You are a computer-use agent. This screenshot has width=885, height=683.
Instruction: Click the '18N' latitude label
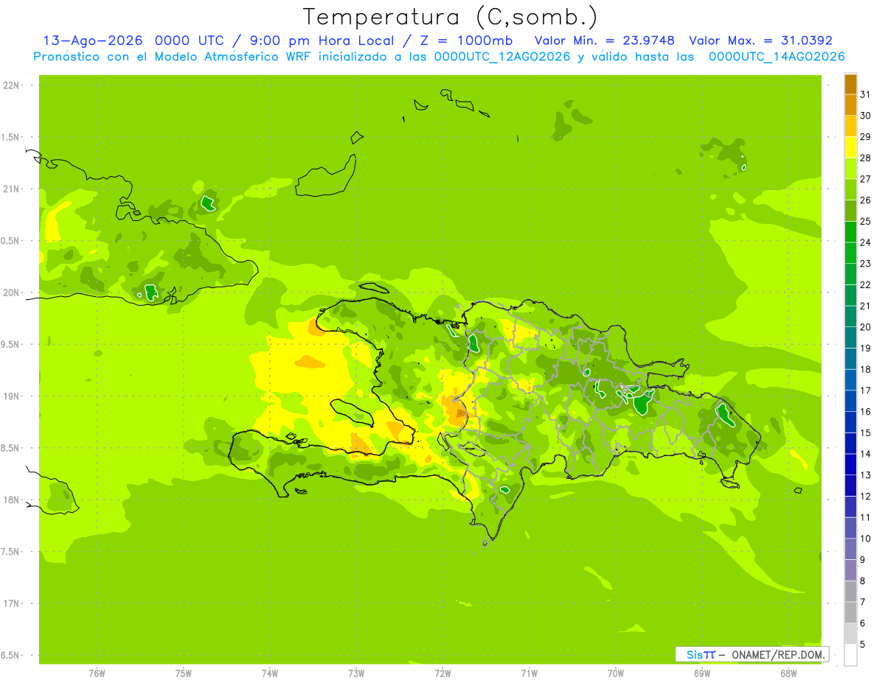click(x=11, y=500)
